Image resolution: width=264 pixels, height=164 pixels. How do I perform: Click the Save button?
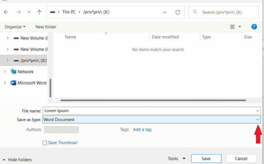206,158
